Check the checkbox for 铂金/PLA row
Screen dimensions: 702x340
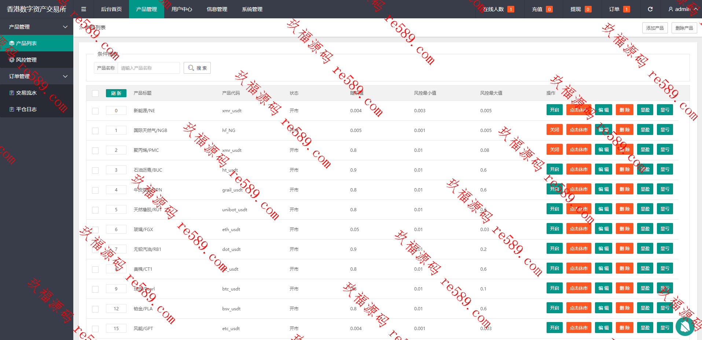coord(95,309)
